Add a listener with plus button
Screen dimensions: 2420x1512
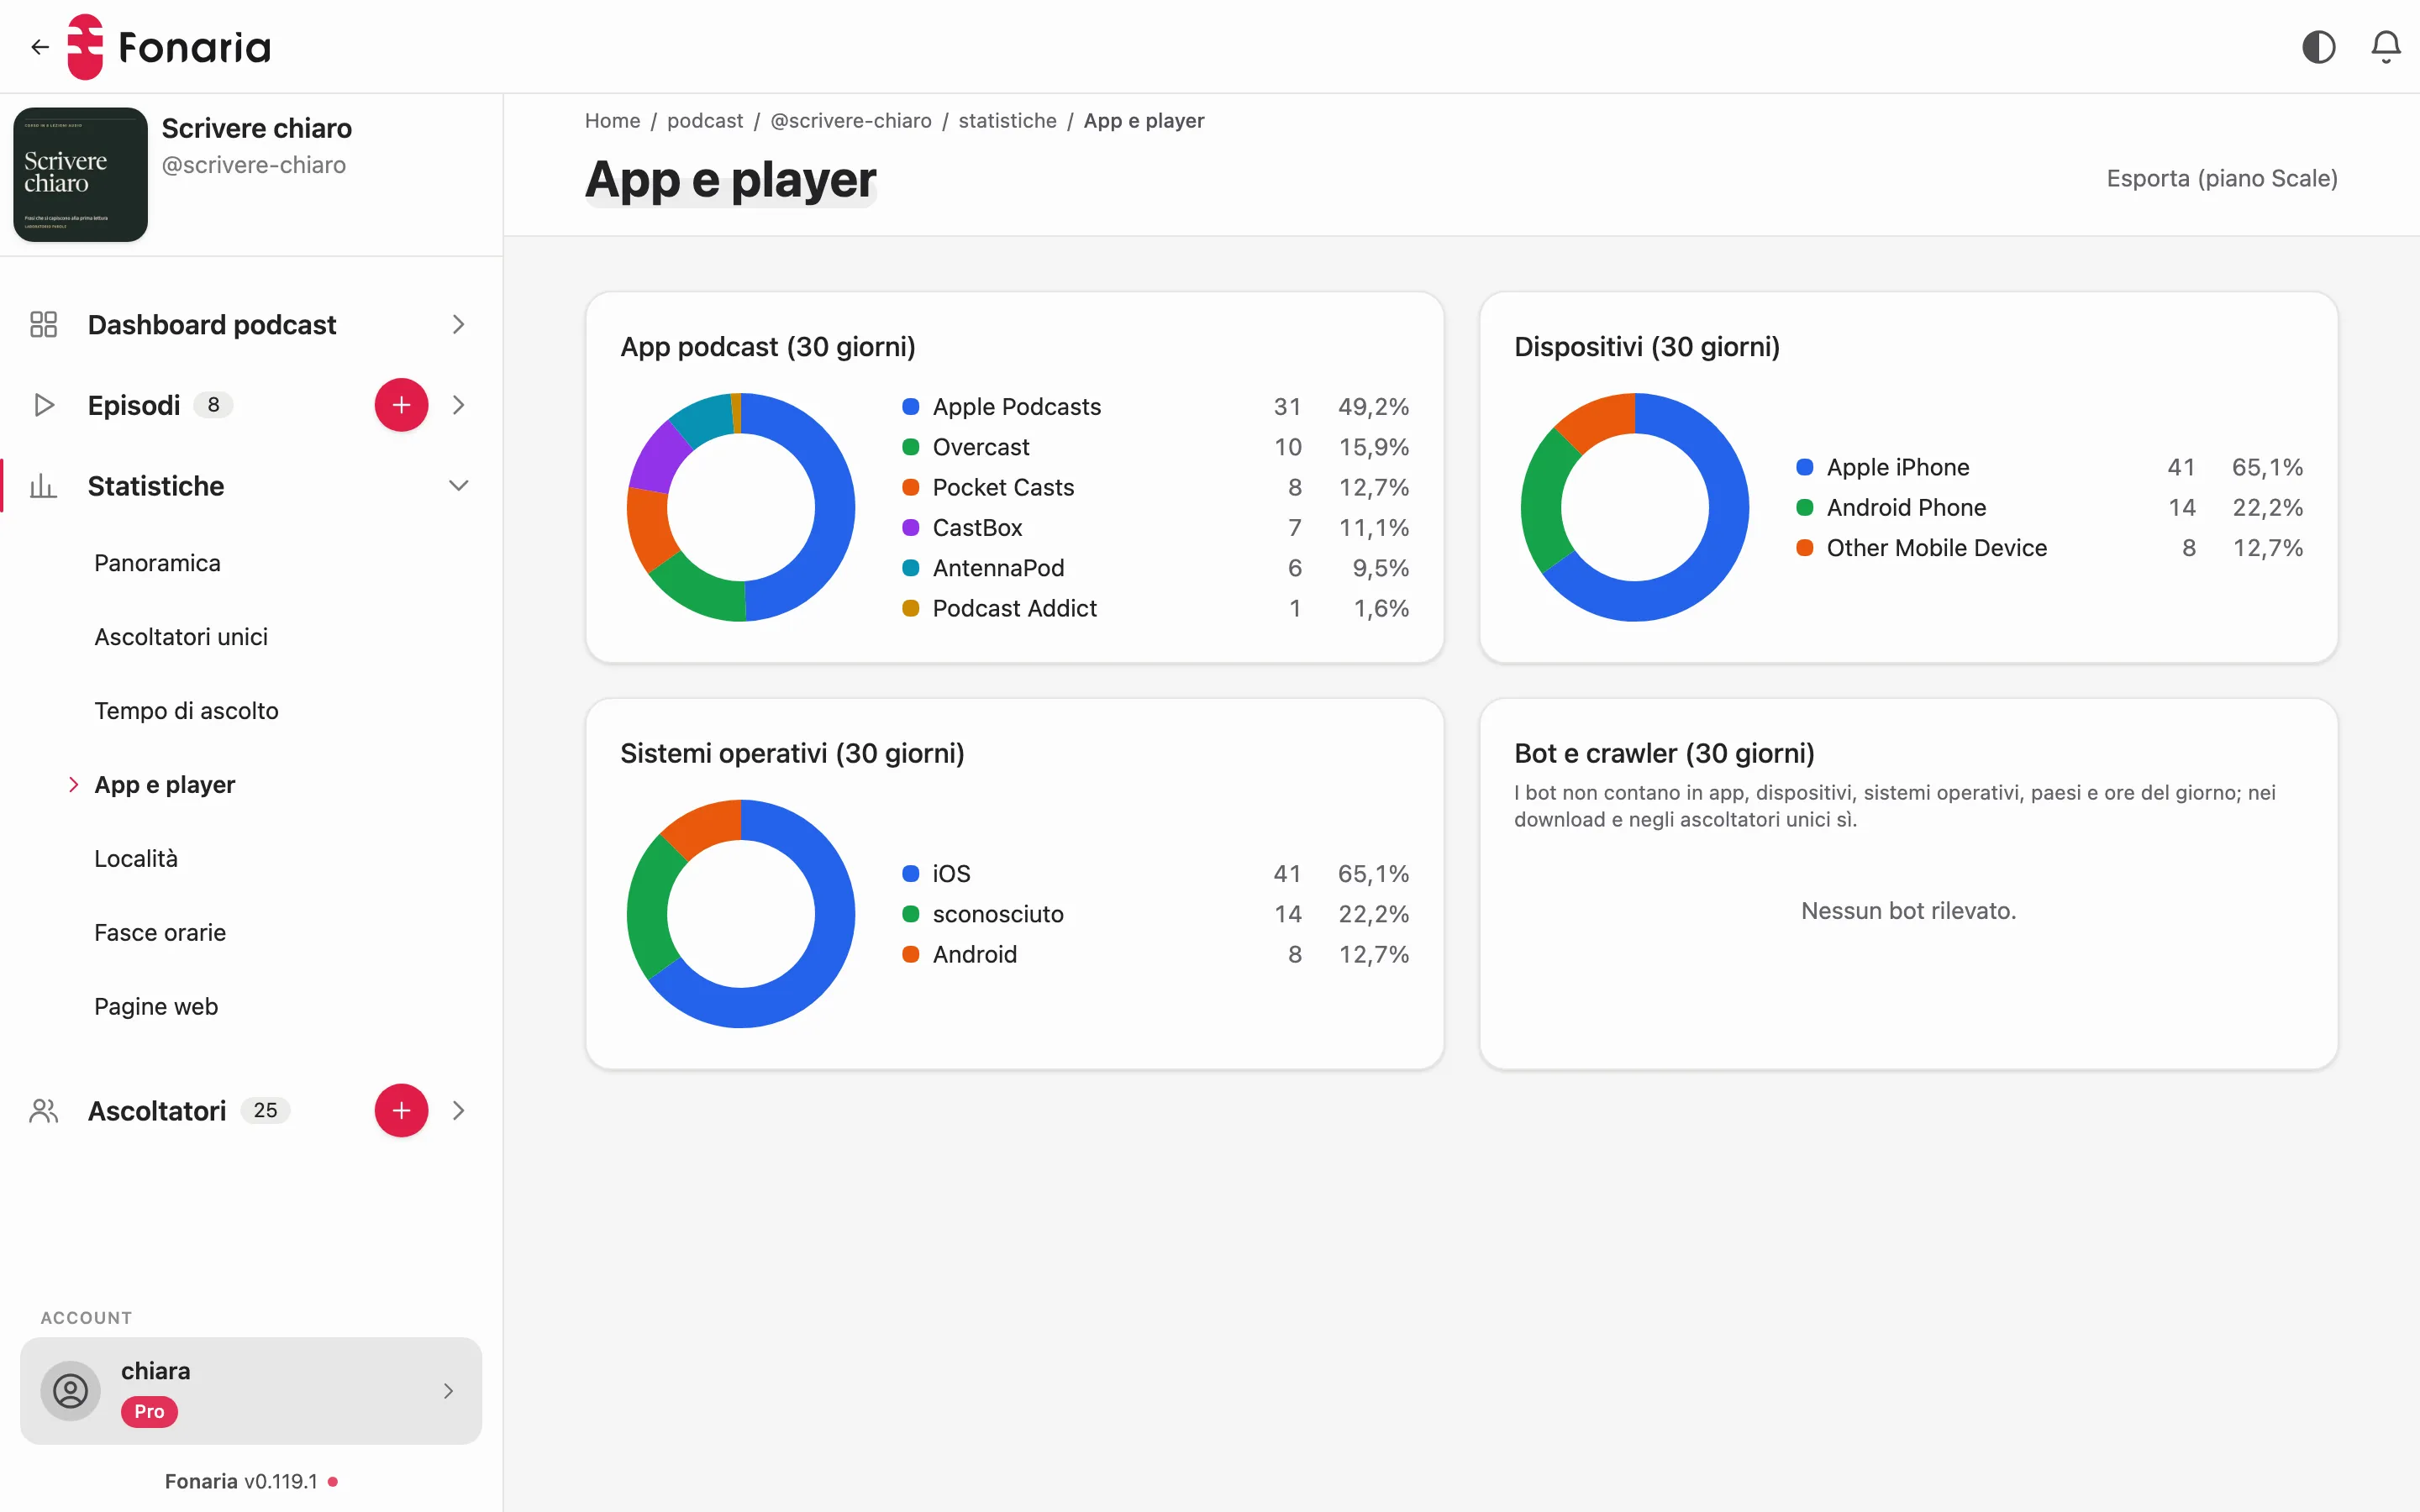[x=401, y=1111]
